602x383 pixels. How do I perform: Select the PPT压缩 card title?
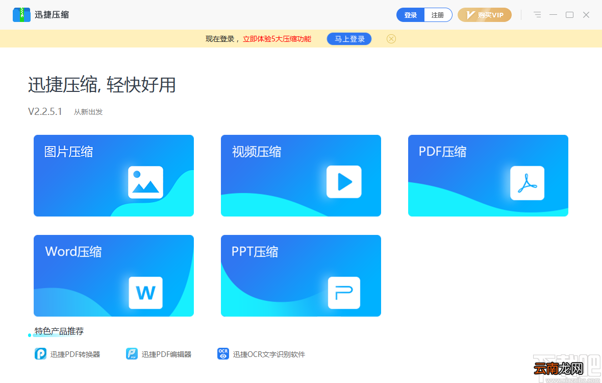pyautogui.click(x=255, y=252)
